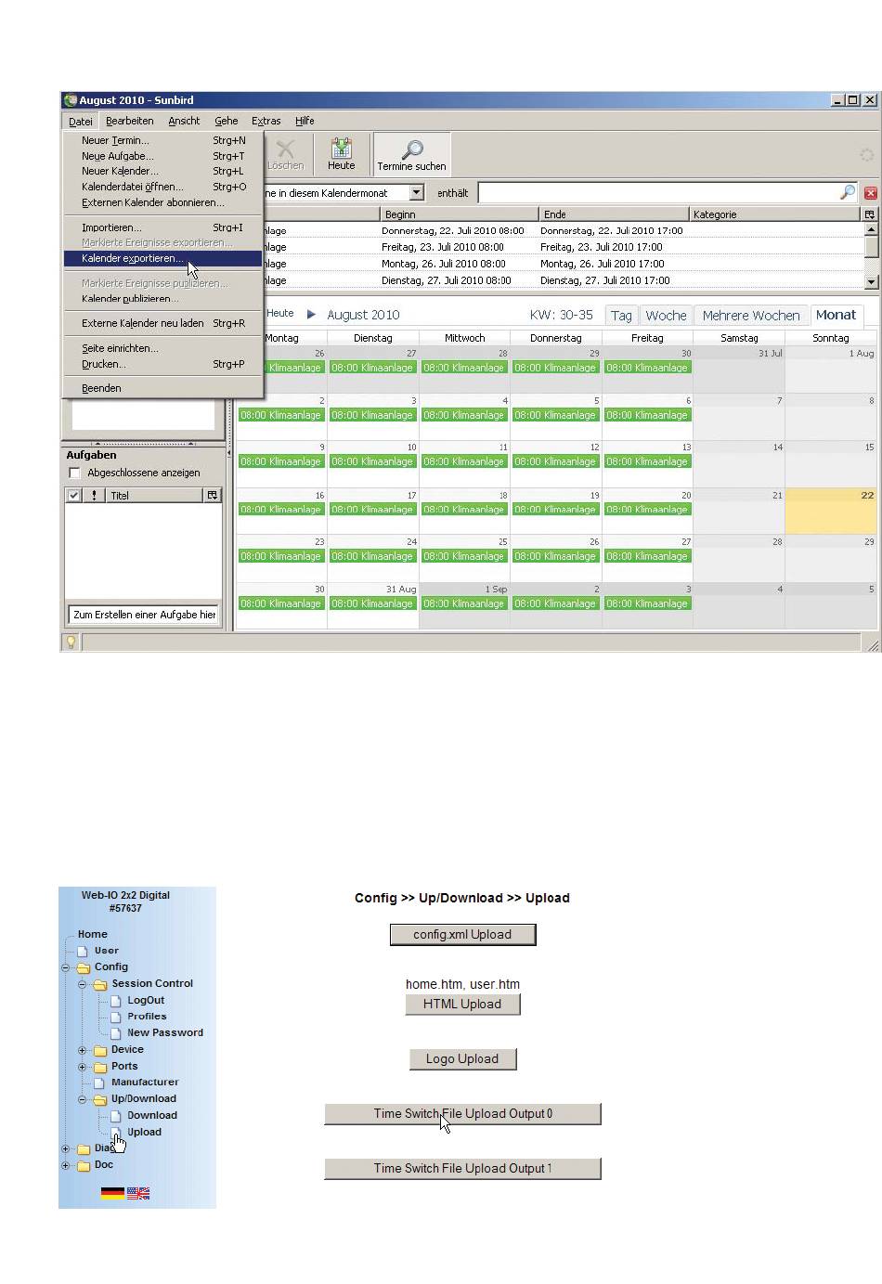The width and height of the screenshot is (882, 1284).
Task: Open New Password in the tree
Action: 165,1032
